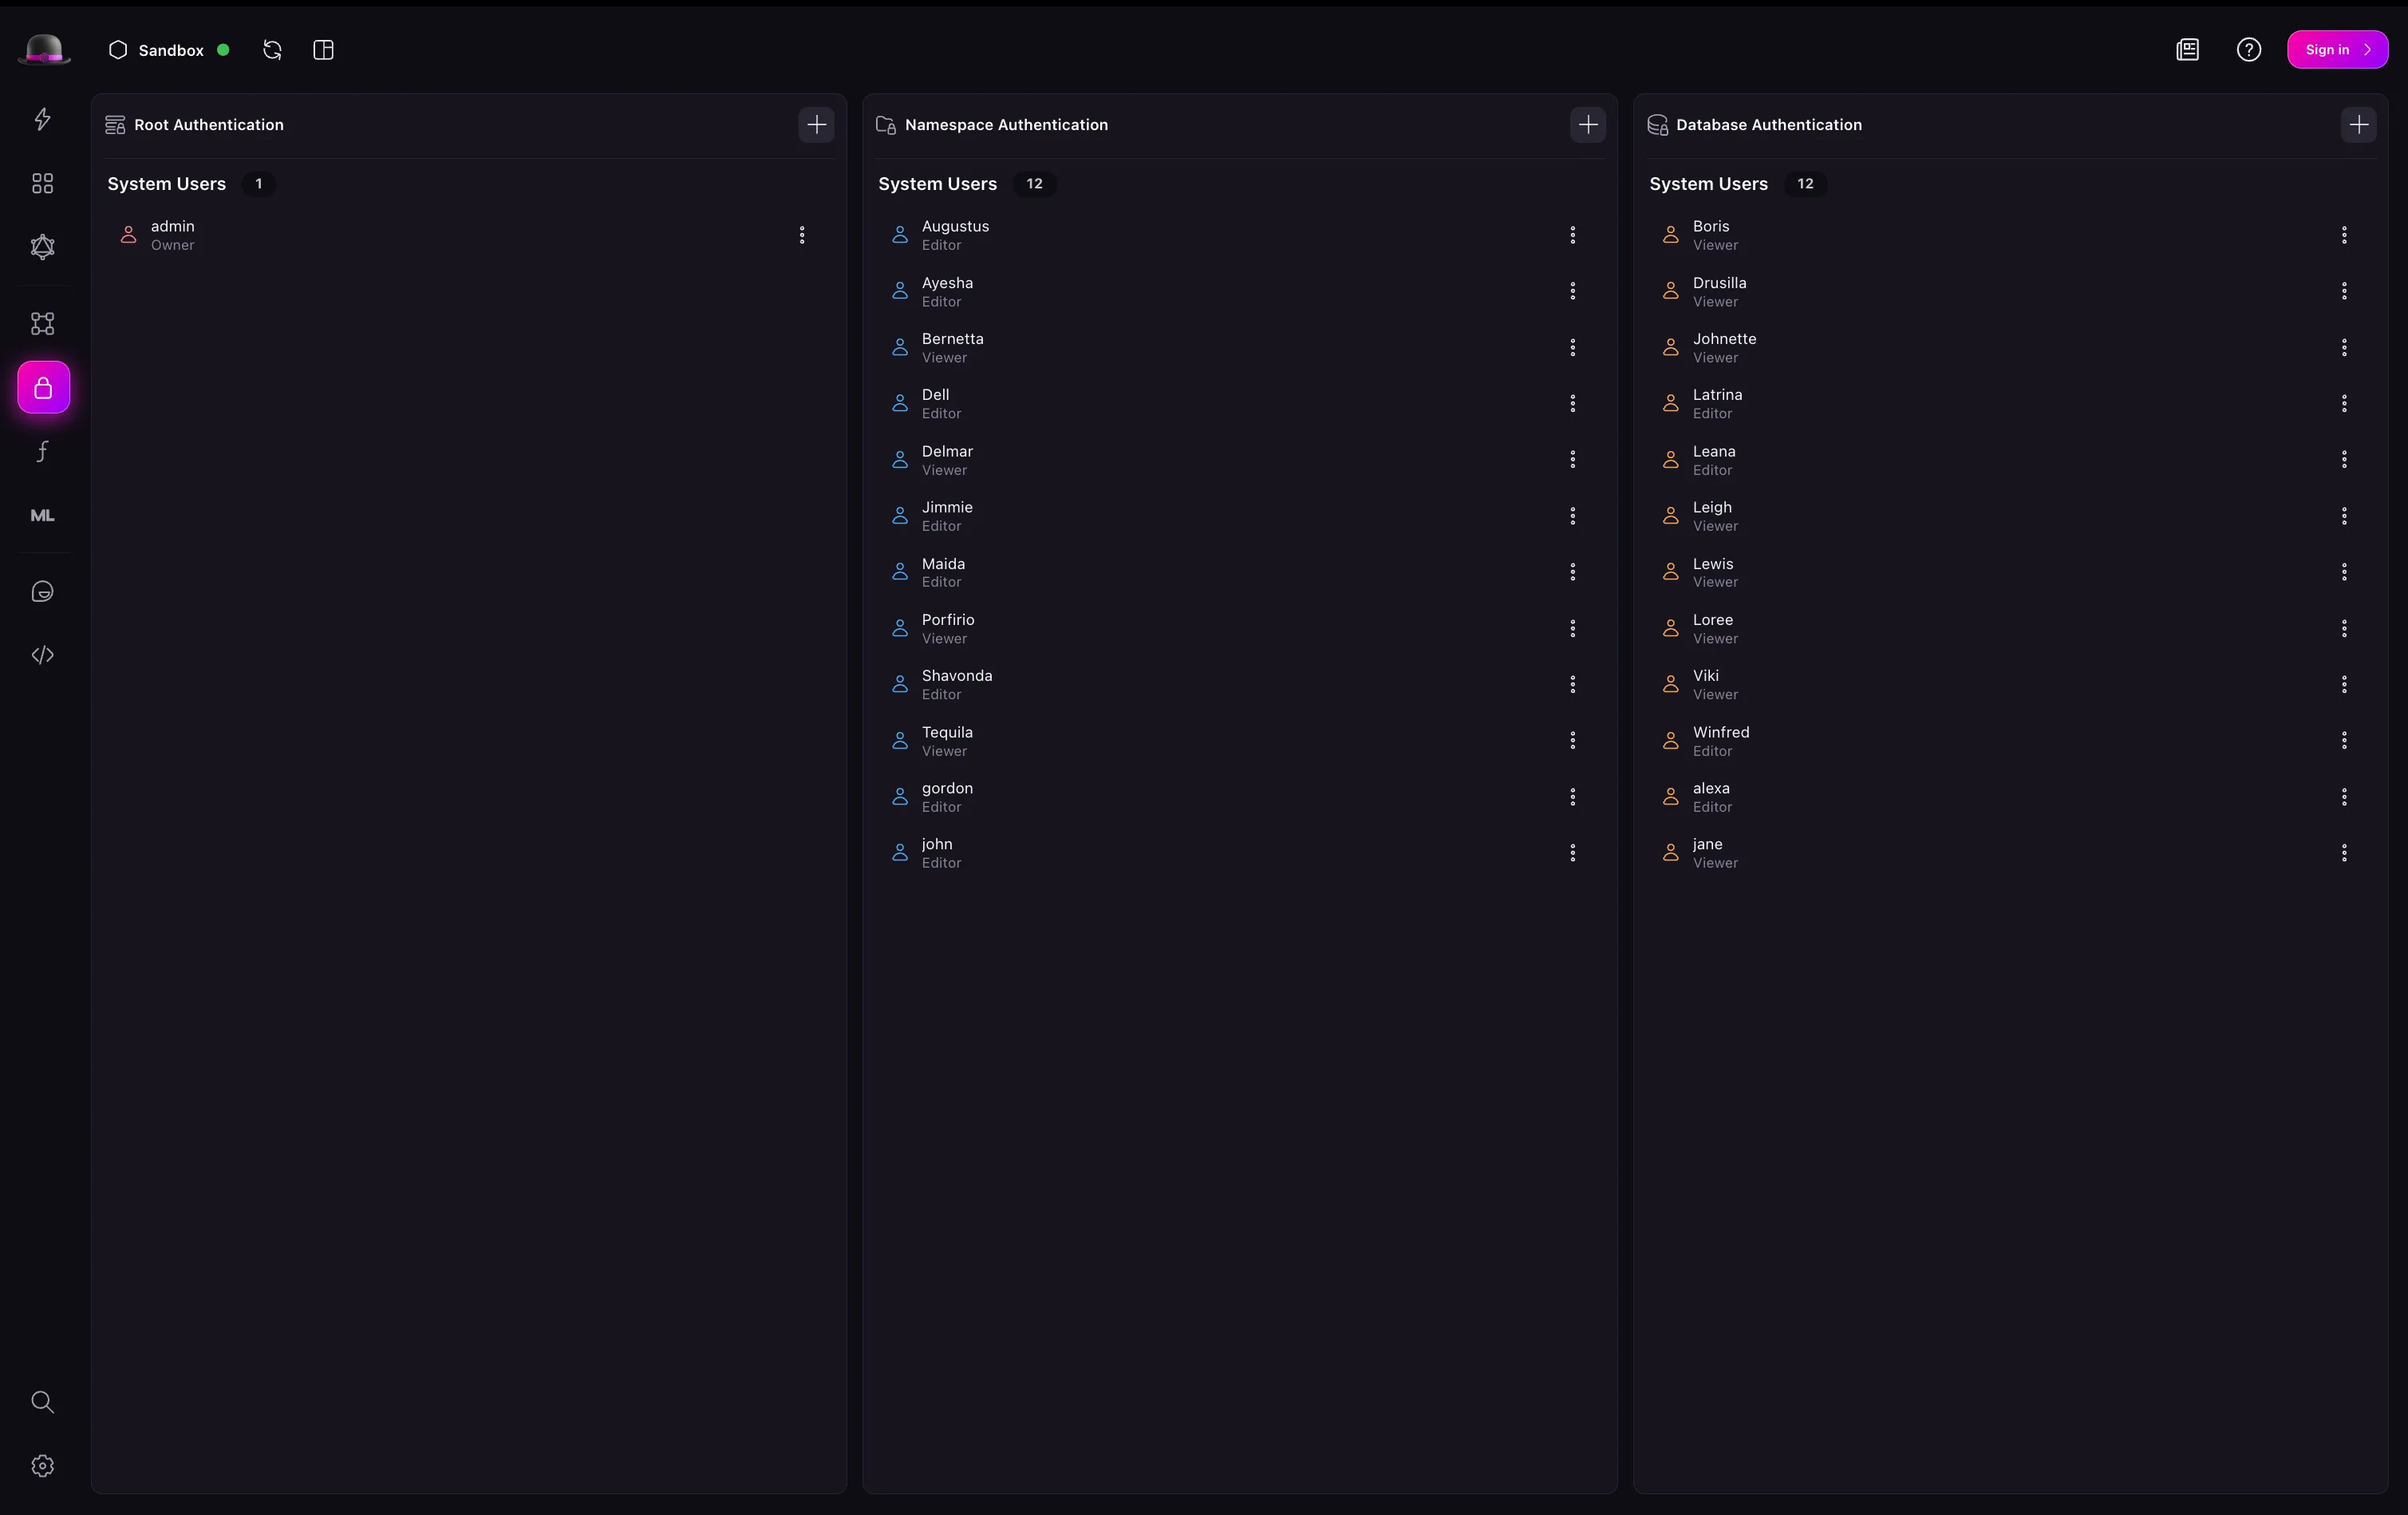
Task: Open the ML models view
Action: [42, 516]
